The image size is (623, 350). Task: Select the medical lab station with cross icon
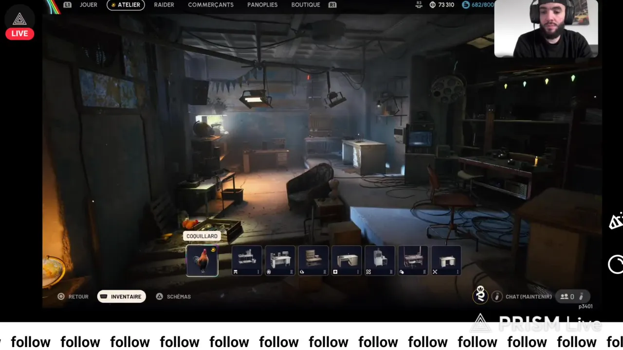(346, 261)
